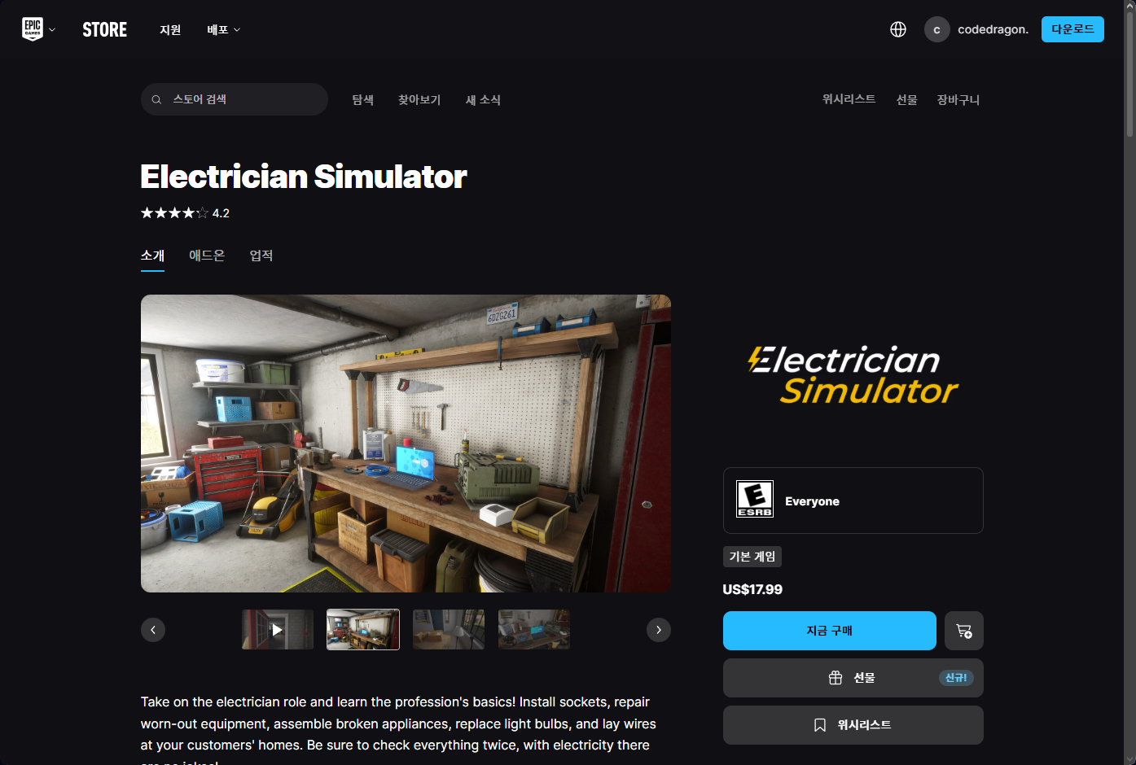Open 위시리스트 in top navigation
This screenshot has width=1136, height=765.
(849, 98)
